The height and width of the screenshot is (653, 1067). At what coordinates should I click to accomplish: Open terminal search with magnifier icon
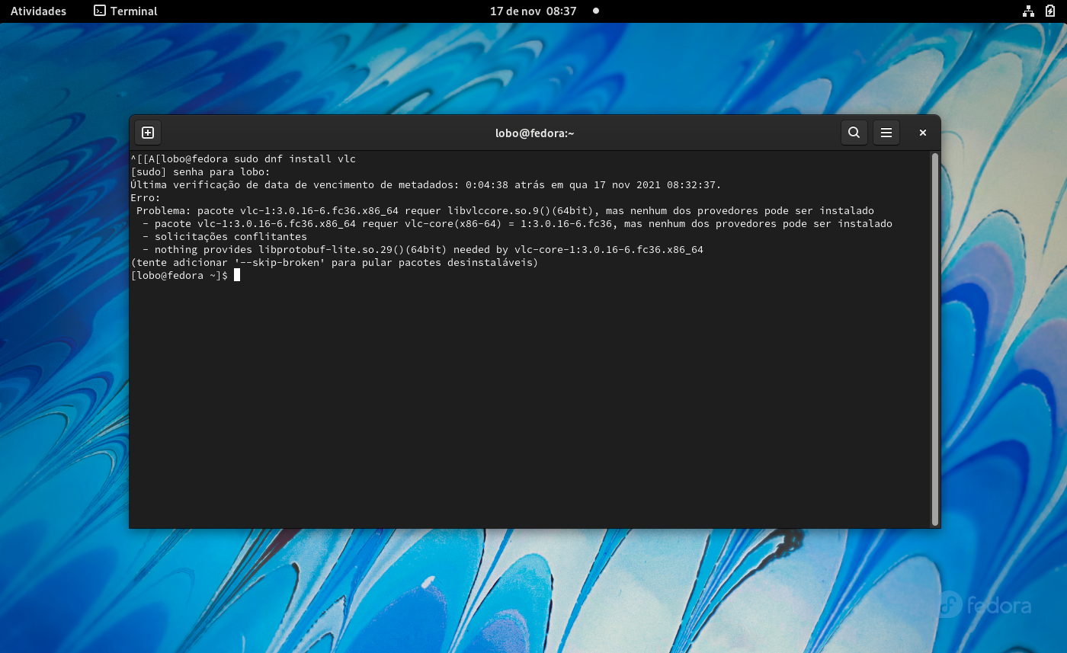point(854,133)
